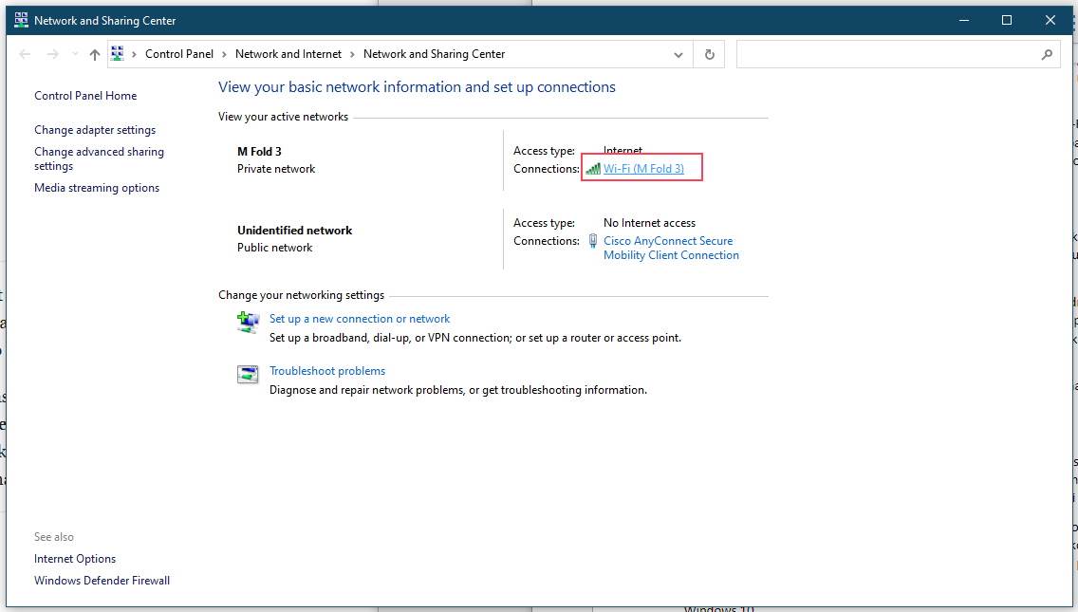Click the Wi-Fi signal strength icon

(593, 169)
